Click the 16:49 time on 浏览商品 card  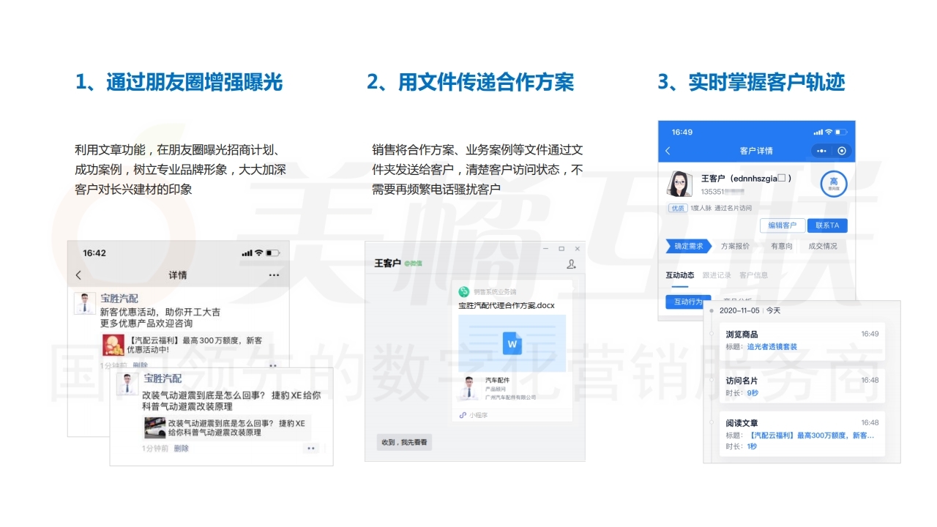870,334
